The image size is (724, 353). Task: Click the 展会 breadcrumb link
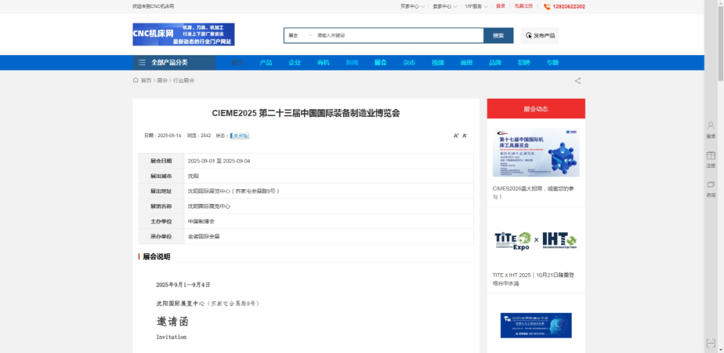162,81
